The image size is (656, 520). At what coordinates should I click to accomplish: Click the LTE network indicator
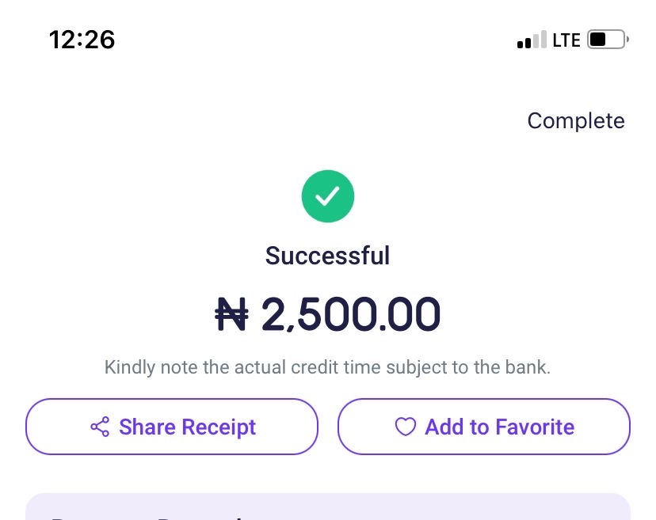click(566, 40)
